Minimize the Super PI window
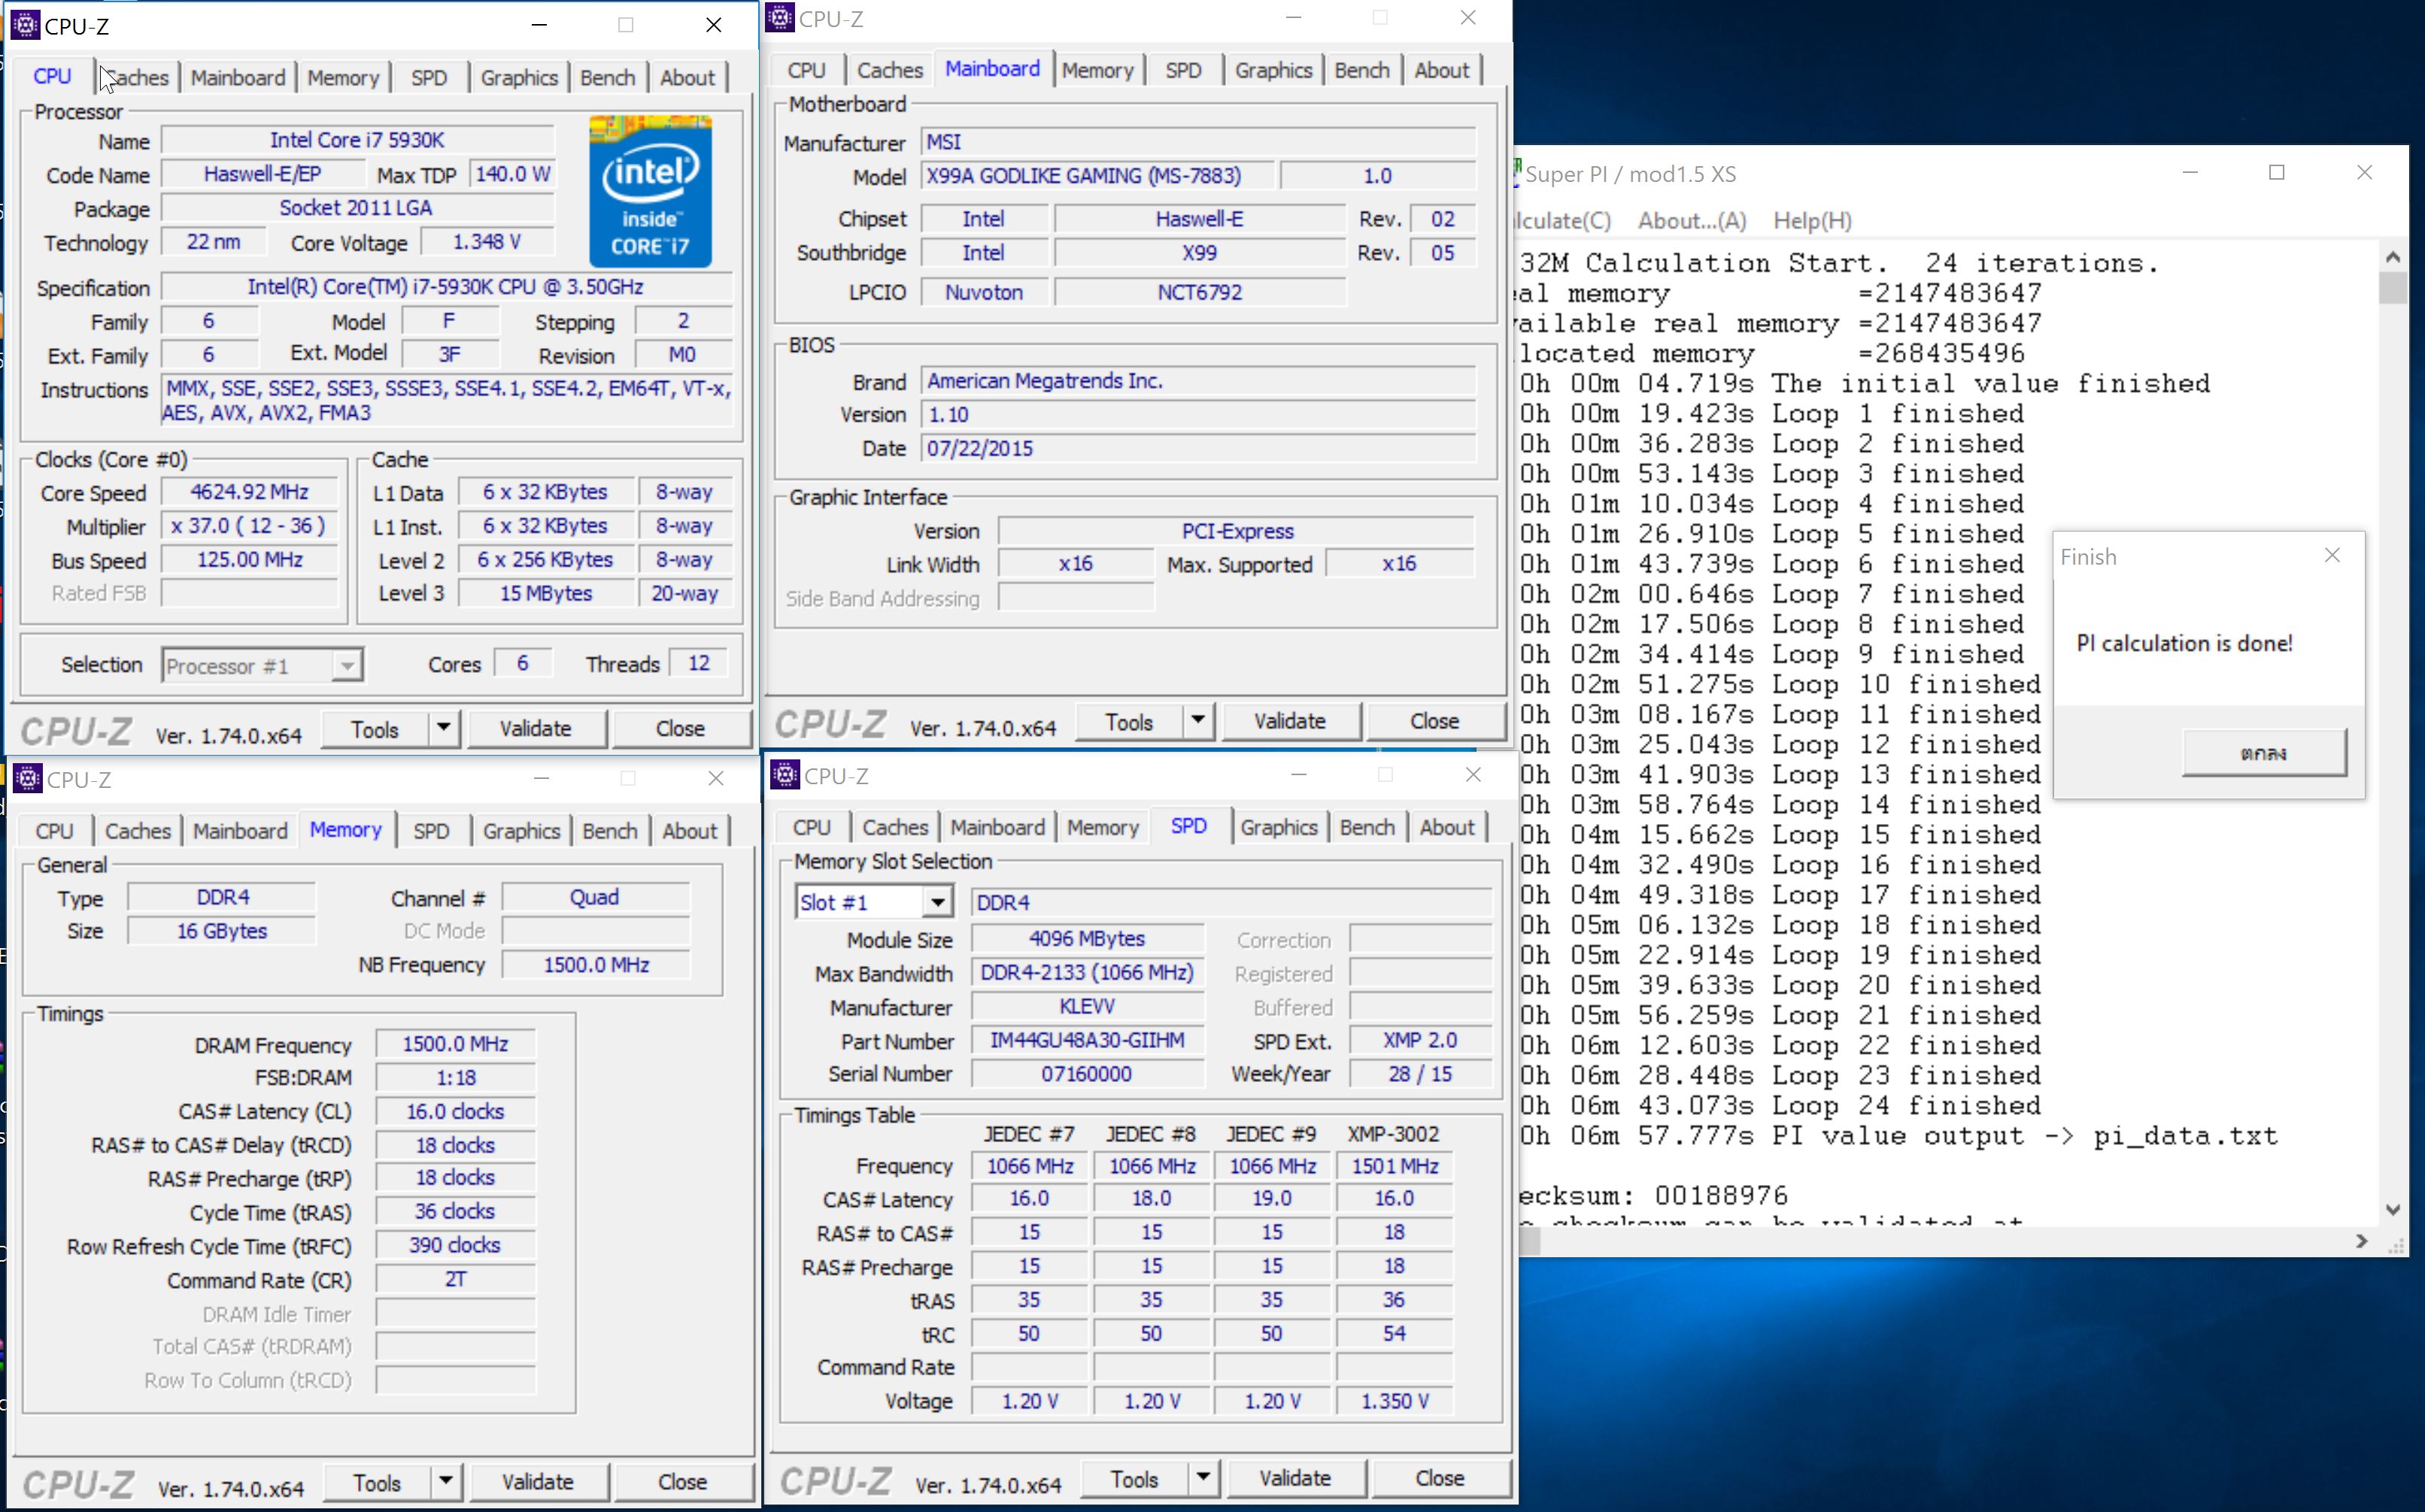The width and height of the screenshot is (2425, 1512). (x=2190, y=173)
